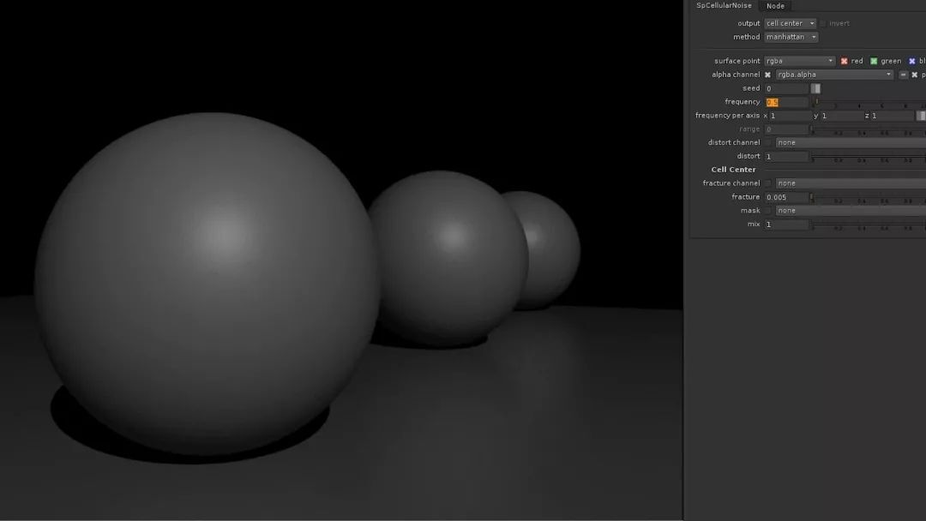Switch to the Node tab
926x521 pixels.
(775, 6)
